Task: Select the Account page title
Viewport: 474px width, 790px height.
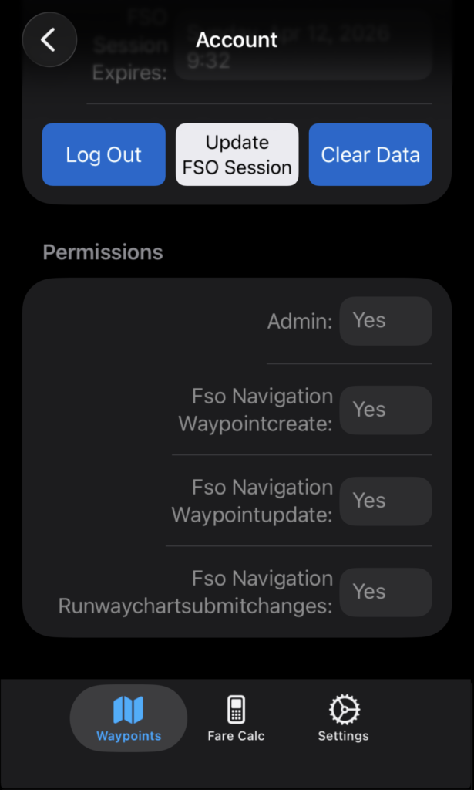Action: pyautogui.click(x=237, y=40)
